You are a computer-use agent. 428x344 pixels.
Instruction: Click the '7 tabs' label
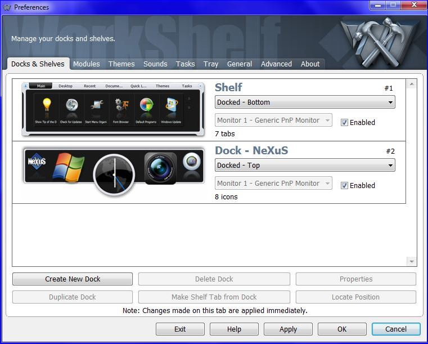[x=224, y=133]
